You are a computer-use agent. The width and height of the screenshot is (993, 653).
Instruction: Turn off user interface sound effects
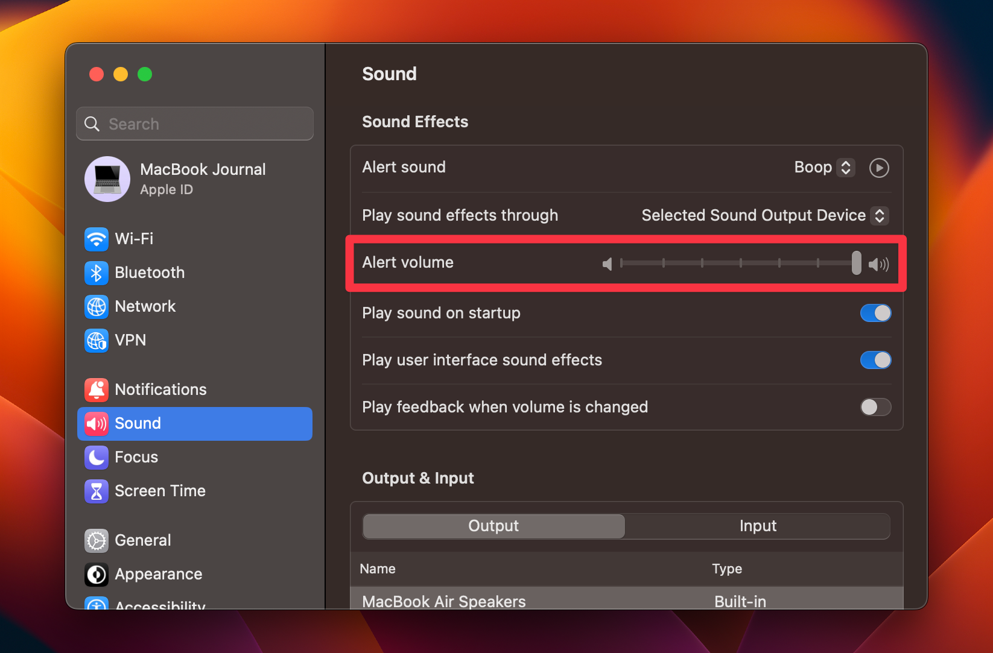[x=875, y=360]
